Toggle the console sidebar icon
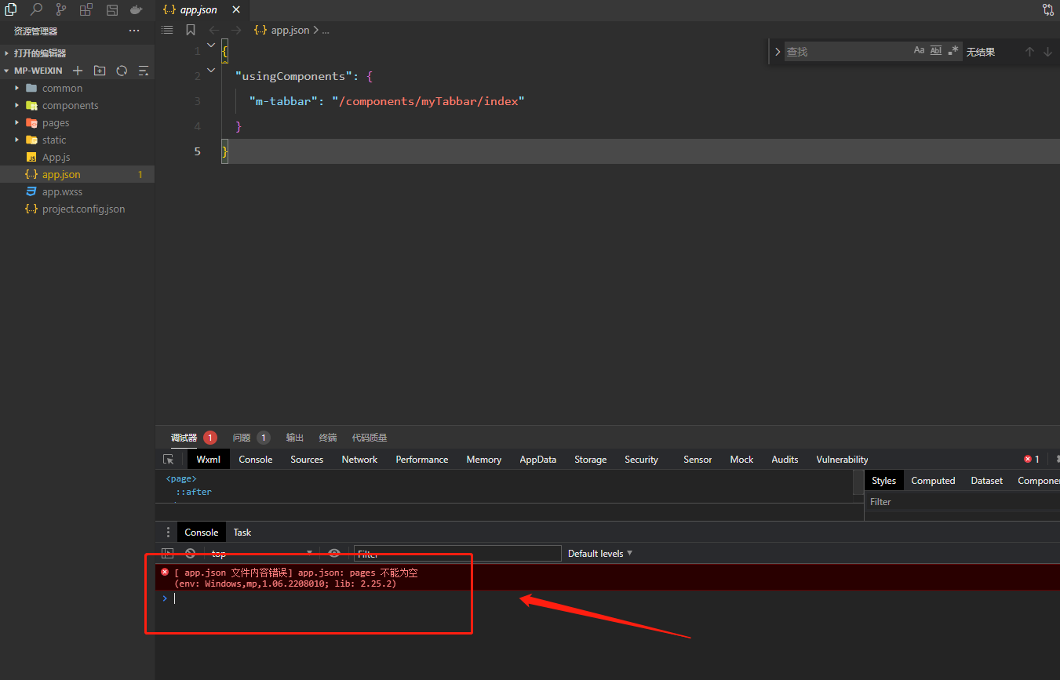Viewport: 1060px width, 680px height. [x=167, y=553]
